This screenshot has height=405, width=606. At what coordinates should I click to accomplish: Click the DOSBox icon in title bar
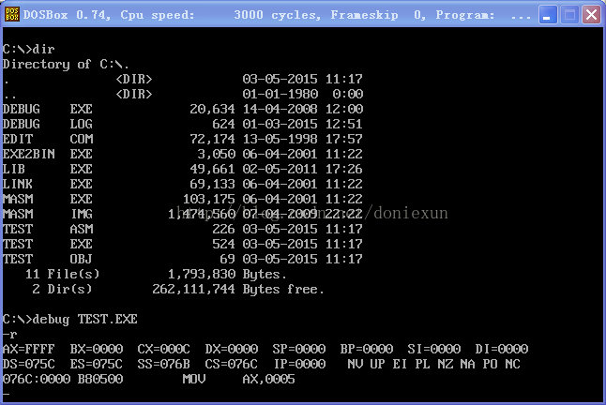(x=12, y=15)
